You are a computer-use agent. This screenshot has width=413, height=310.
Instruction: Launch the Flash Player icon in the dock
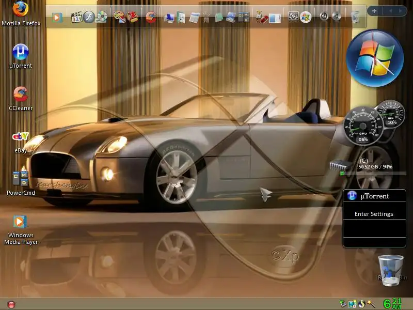pyautogui.click(x=89, y=17)
